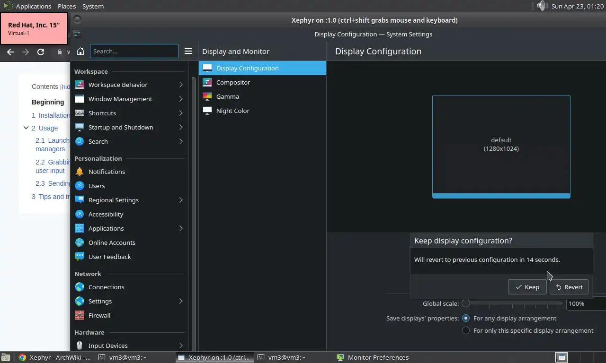606x363 pixels.
Task: Adjust the Global scale slider handle
Action: point(466,303)
